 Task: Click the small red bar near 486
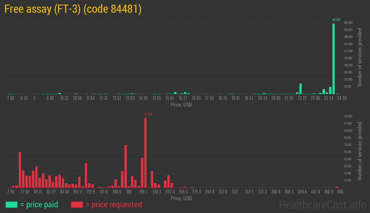pyautogui.click(x=337, y=187)
